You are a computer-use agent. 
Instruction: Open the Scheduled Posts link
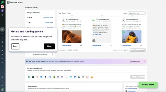pos(48,18)
